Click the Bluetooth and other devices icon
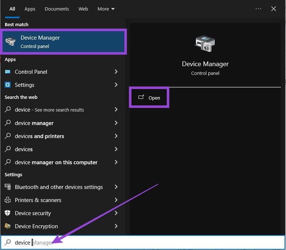The image size is (286, 250). (x=8, y=187)
